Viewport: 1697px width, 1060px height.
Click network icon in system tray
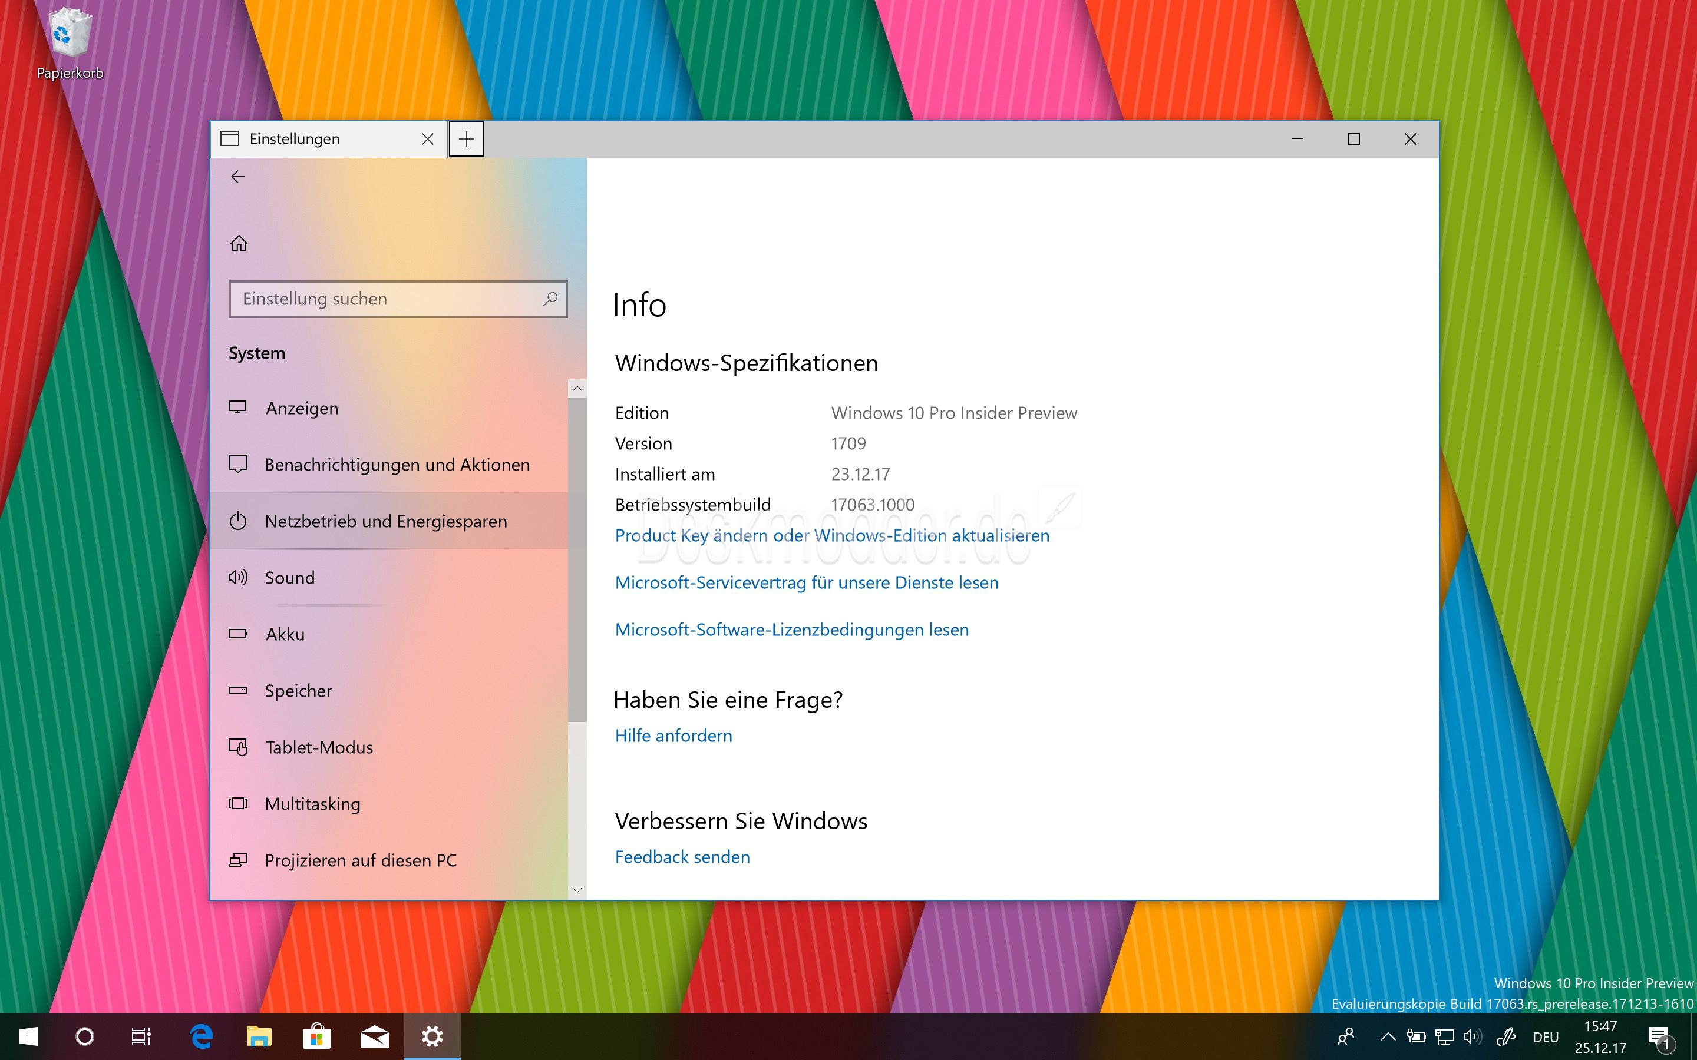(x=1444, y=1036)
